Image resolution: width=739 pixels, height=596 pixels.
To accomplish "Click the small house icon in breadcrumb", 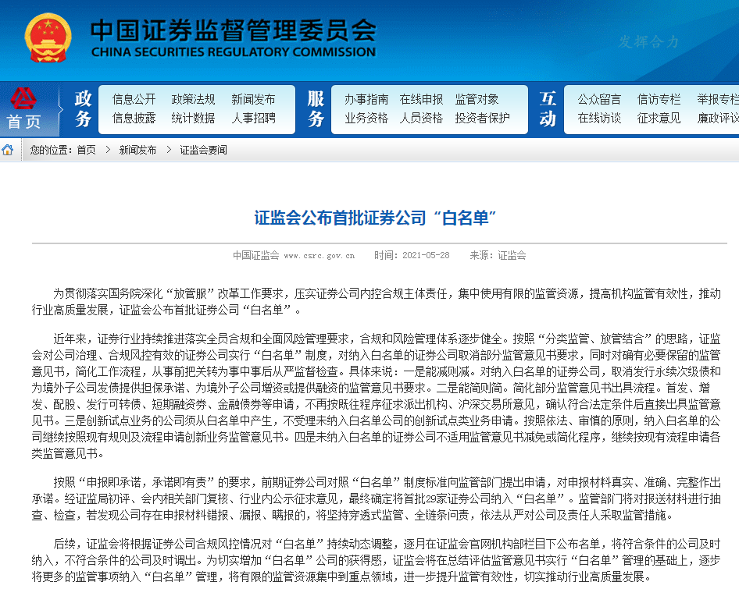I will pos(8,150).
